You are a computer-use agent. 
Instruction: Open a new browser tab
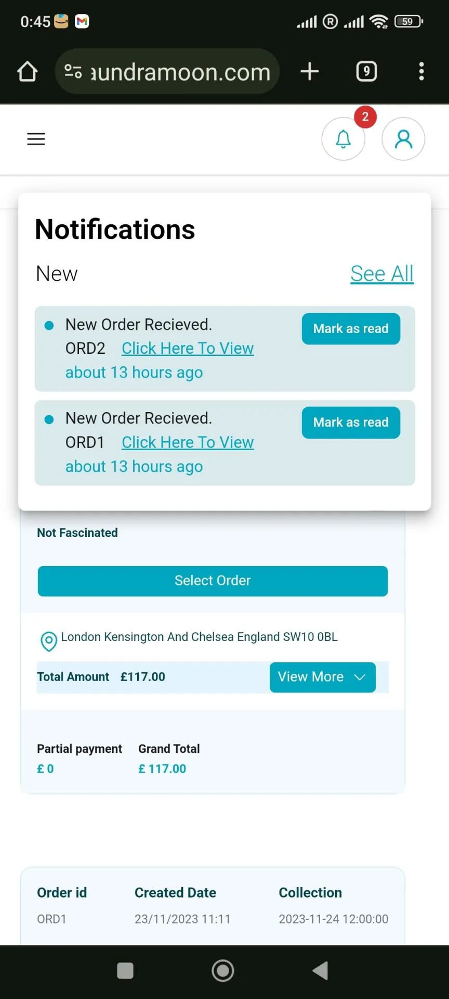(x=310, y=72)
